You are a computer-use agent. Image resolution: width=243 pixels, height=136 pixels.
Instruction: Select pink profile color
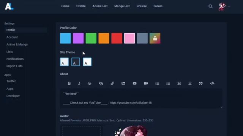pyautogui.click(x=129, y=38)
